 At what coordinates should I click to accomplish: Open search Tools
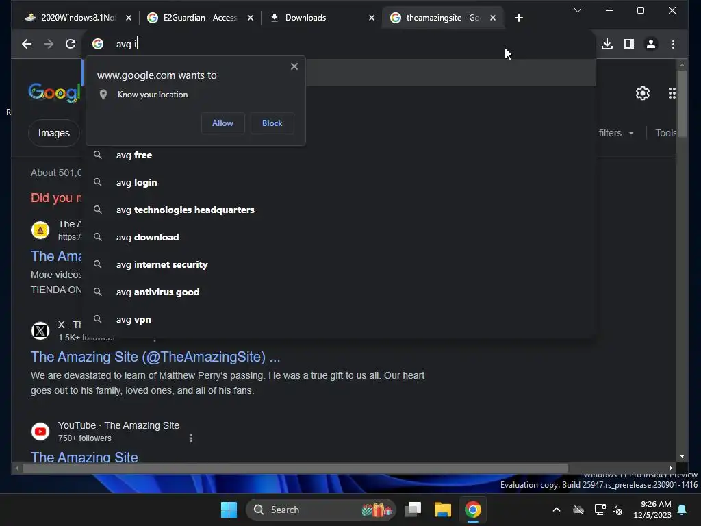pos(665,133)
